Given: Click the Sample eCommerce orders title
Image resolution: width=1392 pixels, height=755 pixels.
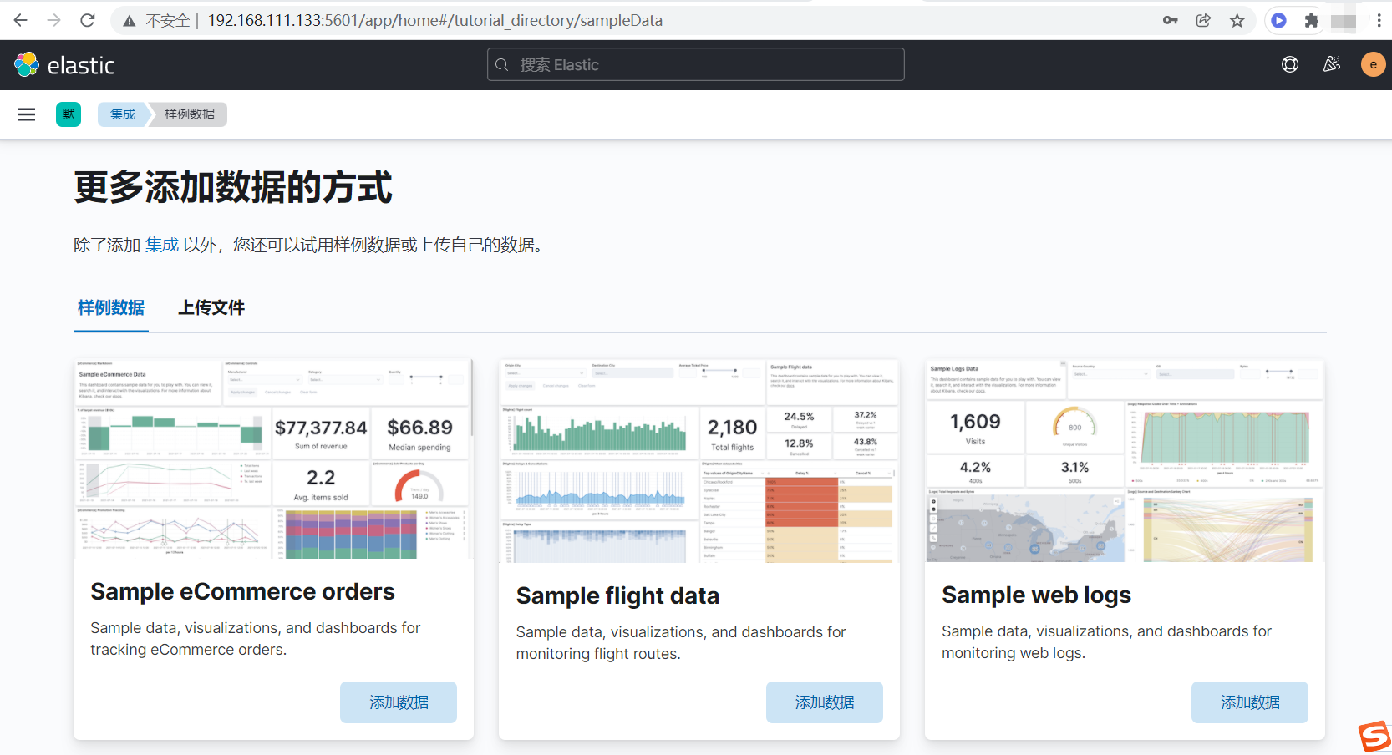Looking at the screenshot, I should (x=242, y=591).
